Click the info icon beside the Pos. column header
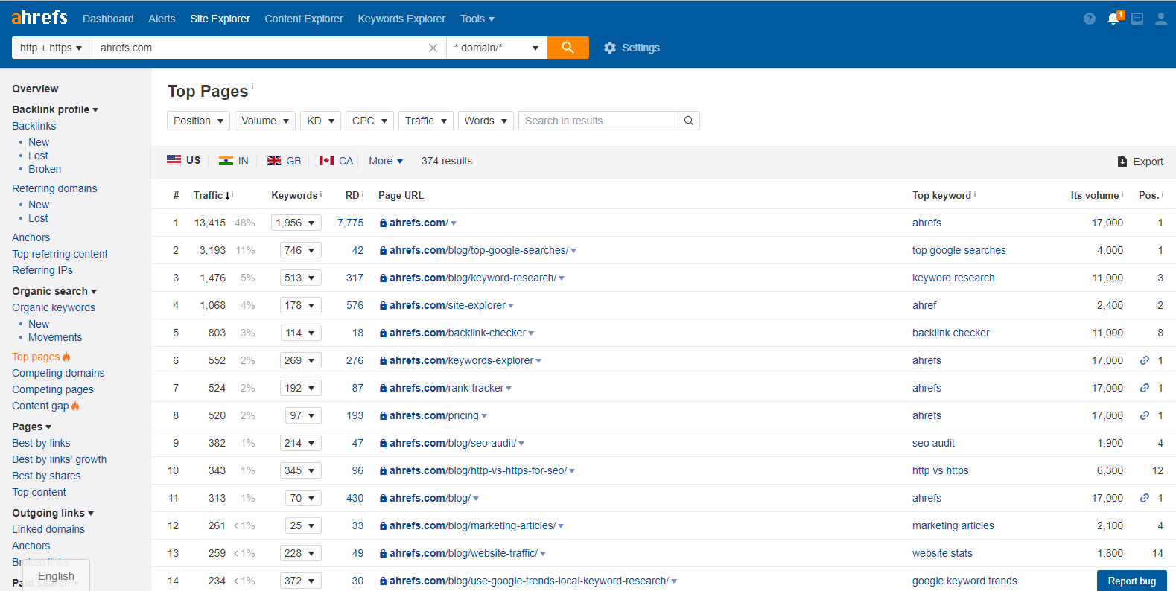This screenshot has width=1176, height=591. click(x=1163, y=194)
